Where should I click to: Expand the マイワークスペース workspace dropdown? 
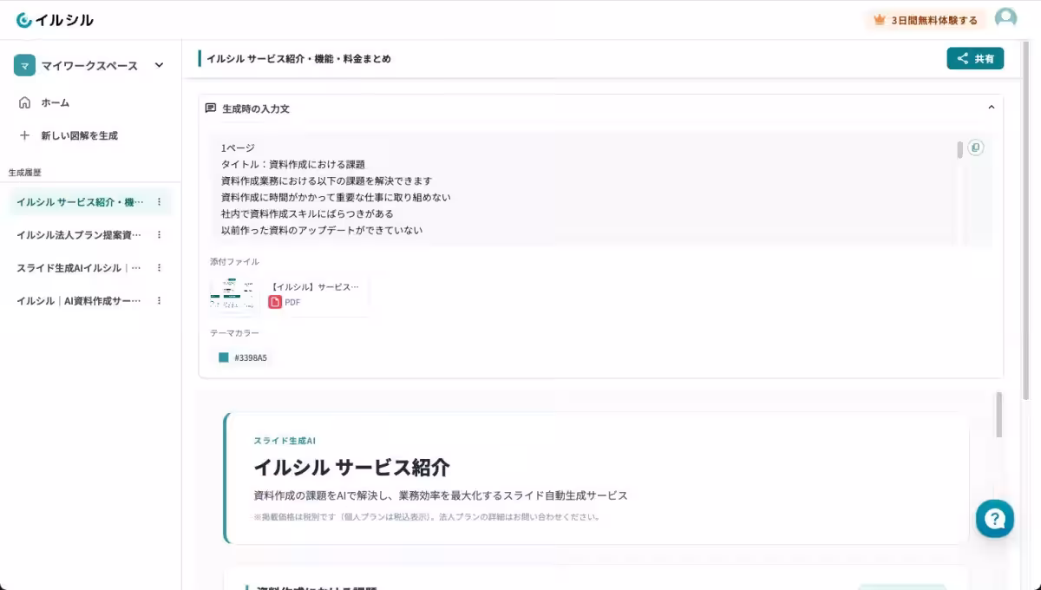coord(159,65)
